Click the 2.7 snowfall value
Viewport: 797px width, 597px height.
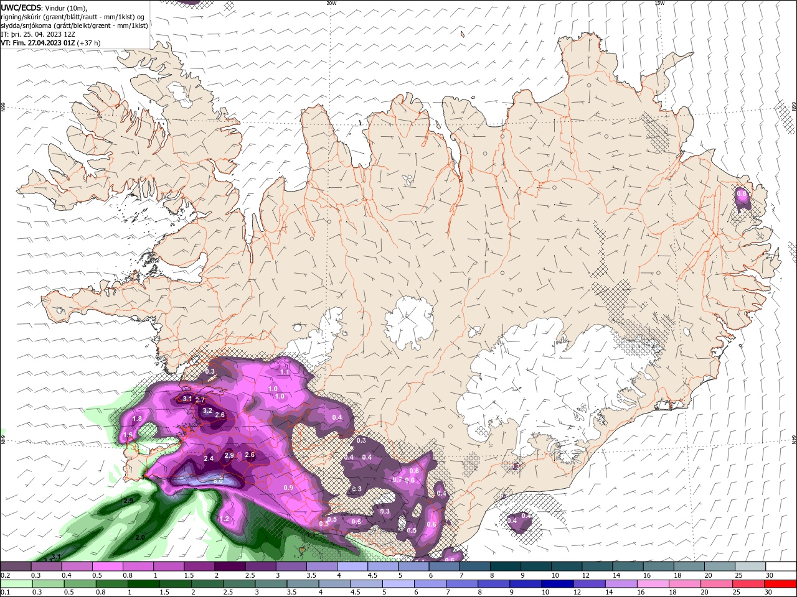(x=200, y=400)
